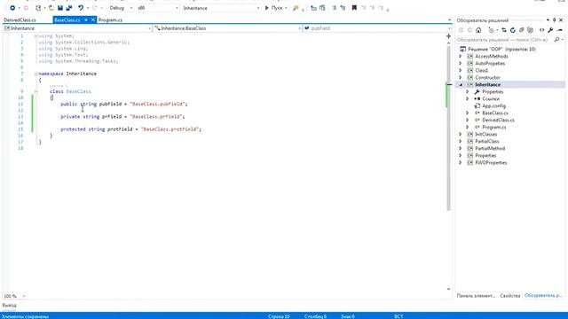The height and width of the screenshot is (319, 568).
Task: Click the Navigate Backward toolbar icon
Action: pyautogui.click(x=12, y=8)
